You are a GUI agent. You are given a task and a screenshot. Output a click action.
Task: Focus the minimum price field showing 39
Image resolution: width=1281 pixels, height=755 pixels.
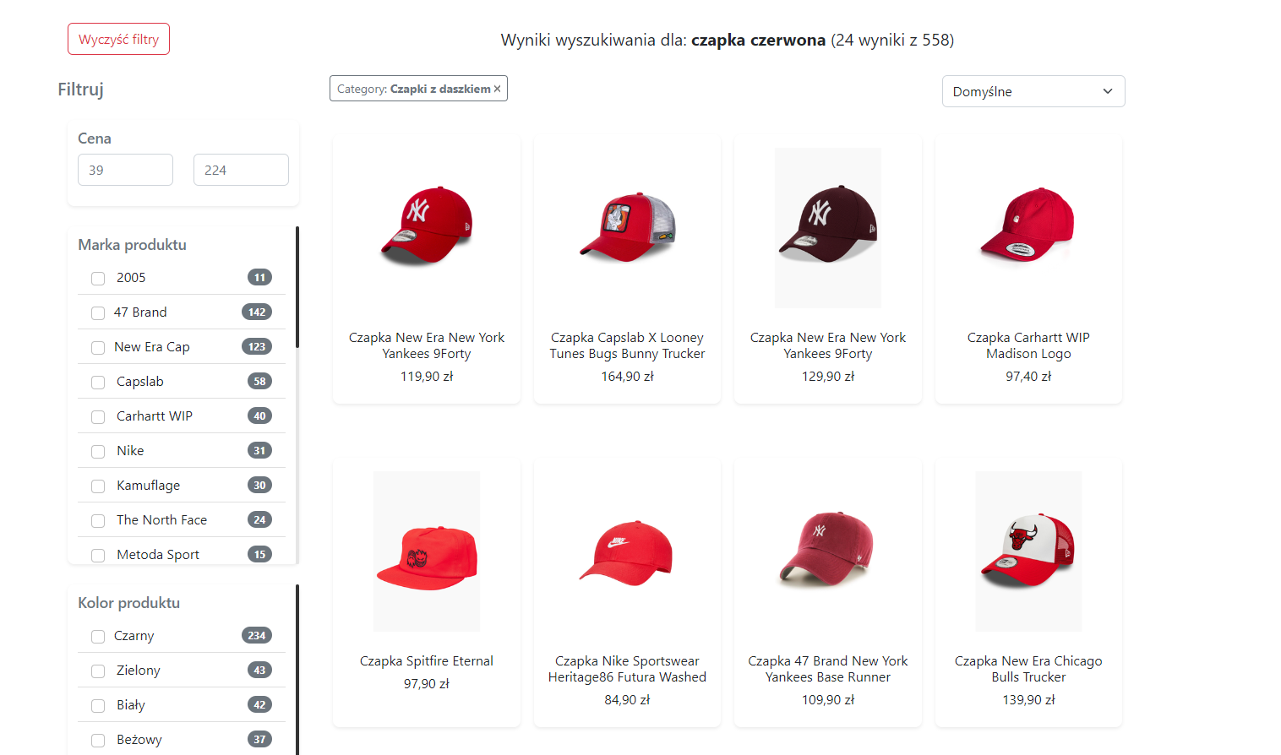[126, 170]
